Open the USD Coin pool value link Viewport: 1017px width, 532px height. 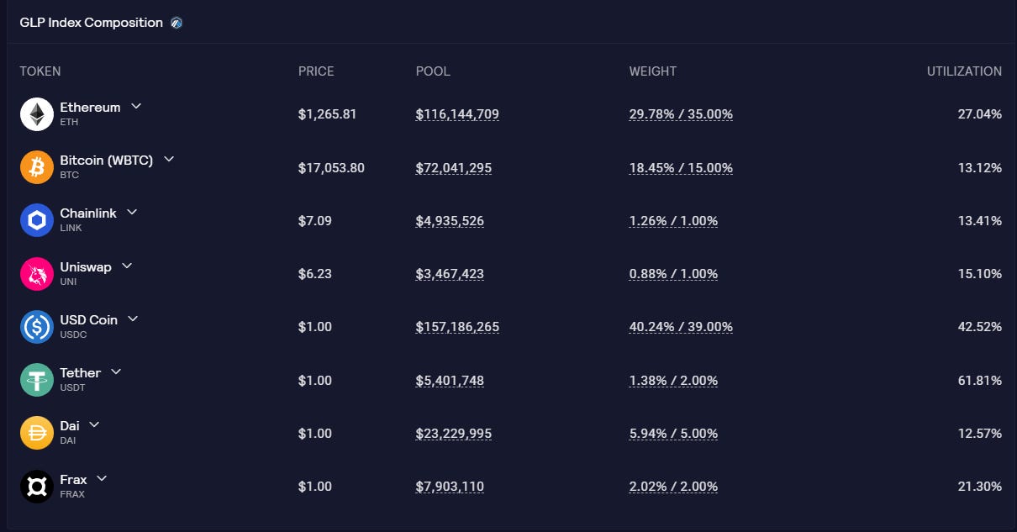(457, 327)
